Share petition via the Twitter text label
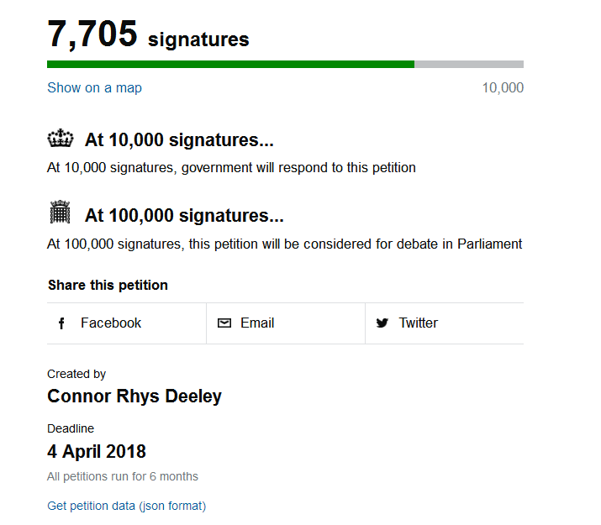 pyautogui.click(x=418, y=323)
